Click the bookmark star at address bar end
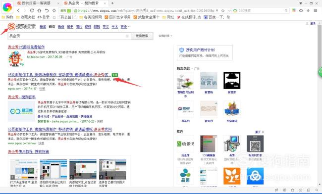322x194 pixels. [x=223, y=10]
